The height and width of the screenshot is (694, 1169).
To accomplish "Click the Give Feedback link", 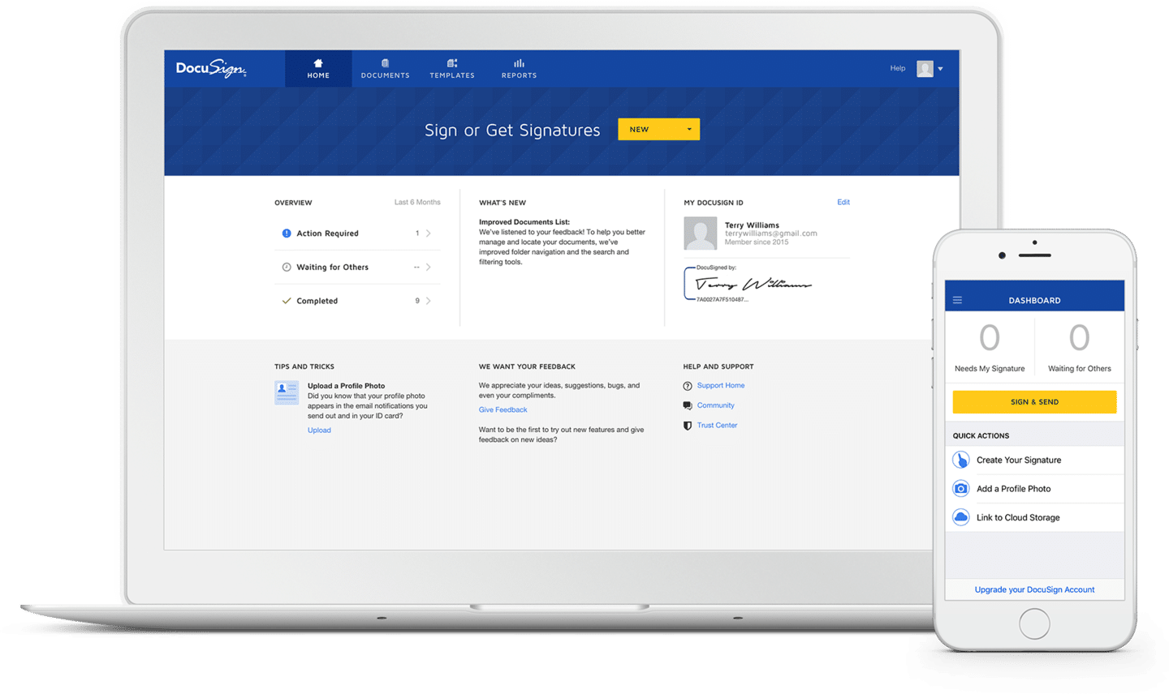I will (x=503, y=410).
